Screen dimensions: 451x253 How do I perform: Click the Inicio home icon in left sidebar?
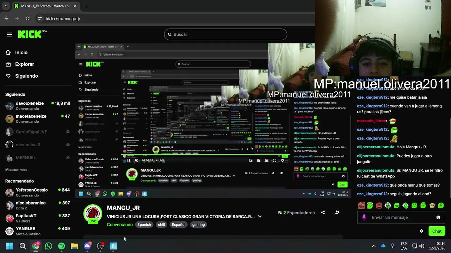pos(8,52)
